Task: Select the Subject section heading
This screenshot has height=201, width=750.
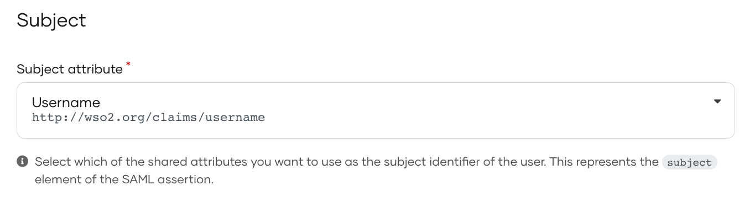Action: [51, 20]
